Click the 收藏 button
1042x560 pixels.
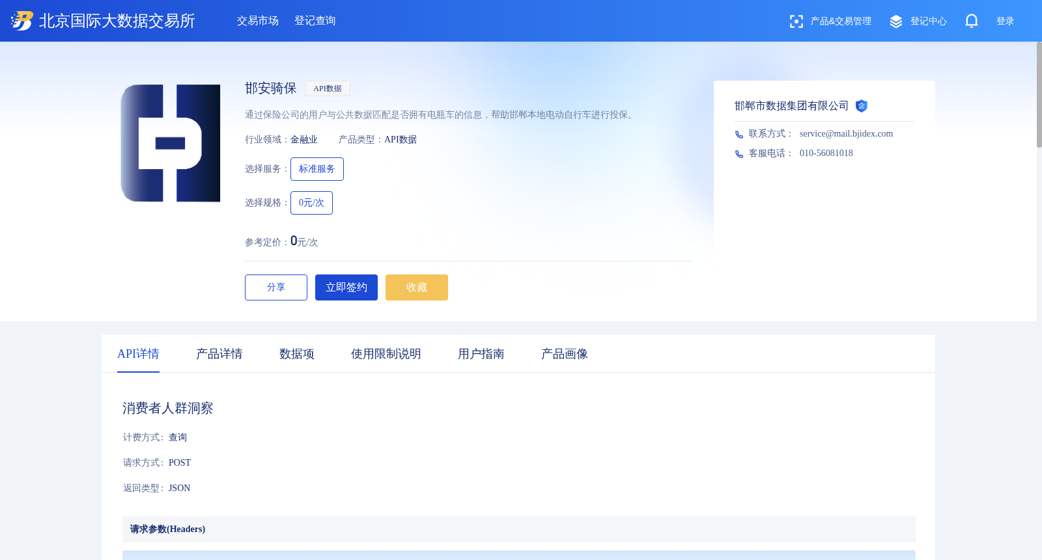pos(417,287)
